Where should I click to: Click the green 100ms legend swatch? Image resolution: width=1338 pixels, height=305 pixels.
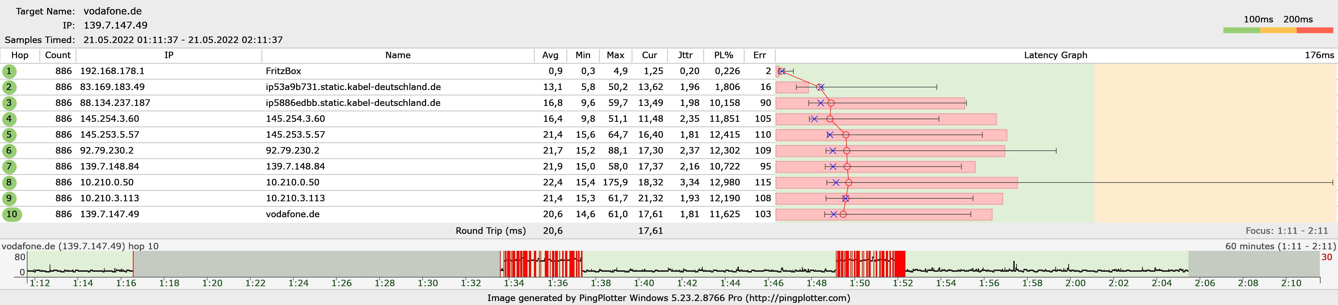(x=1241, y=31)
